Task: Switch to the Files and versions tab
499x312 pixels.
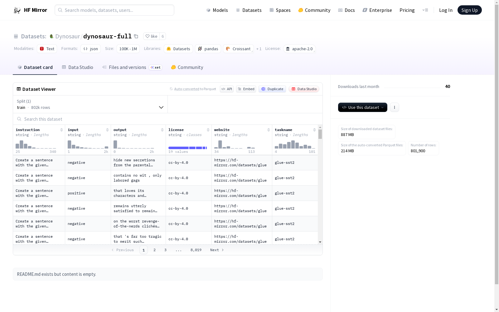Action: (127, 67)
